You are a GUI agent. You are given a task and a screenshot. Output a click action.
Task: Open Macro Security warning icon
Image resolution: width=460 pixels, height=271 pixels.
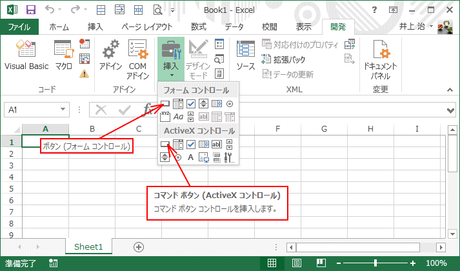(85, 74)
